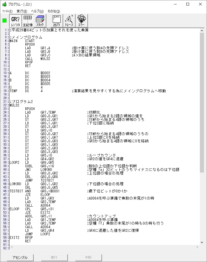Click the horizontal scrollbar right arrow
This screenshot has height=262, width=207.
click(197, 247)
